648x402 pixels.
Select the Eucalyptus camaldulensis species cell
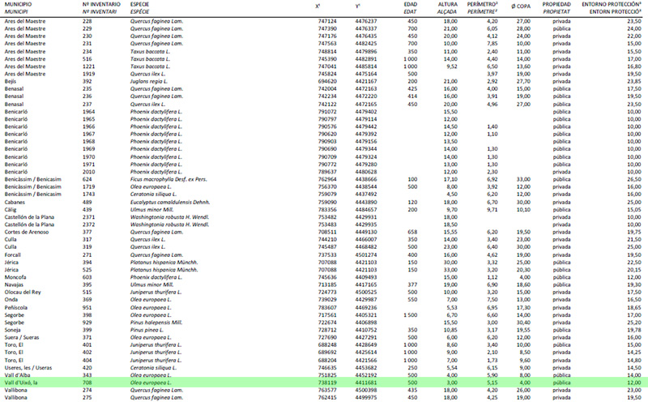(165, 202)
